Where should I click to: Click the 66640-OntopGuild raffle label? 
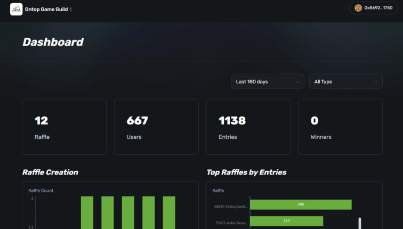[x=230, y=207]
